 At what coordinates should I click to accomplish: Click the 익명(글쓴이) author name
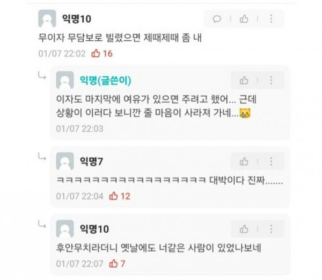[x=105, y=81]
